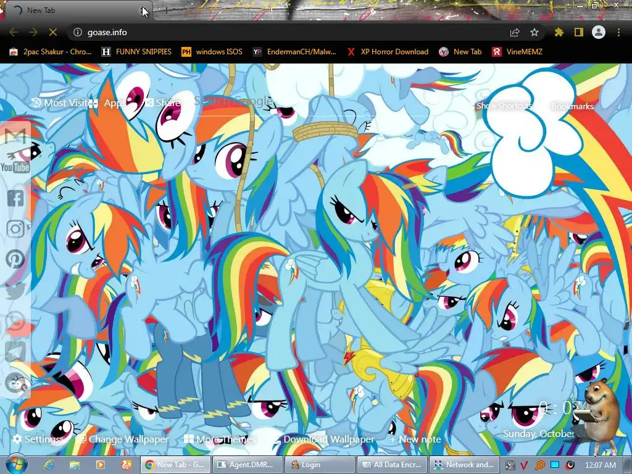Open the VineMEMZ bookmark
This screenshot has height=474, width=632.
pos(517,52)
